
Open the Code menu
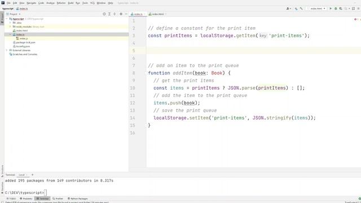point(41,3)
